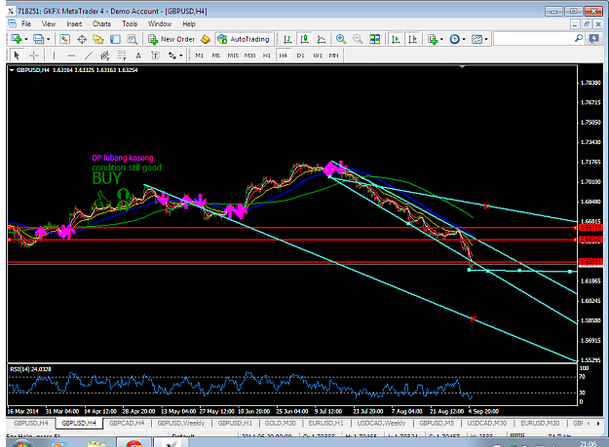Toggle the Data Window crosshair-circle icon
This screenshot has width=609, height=447.
82,39
